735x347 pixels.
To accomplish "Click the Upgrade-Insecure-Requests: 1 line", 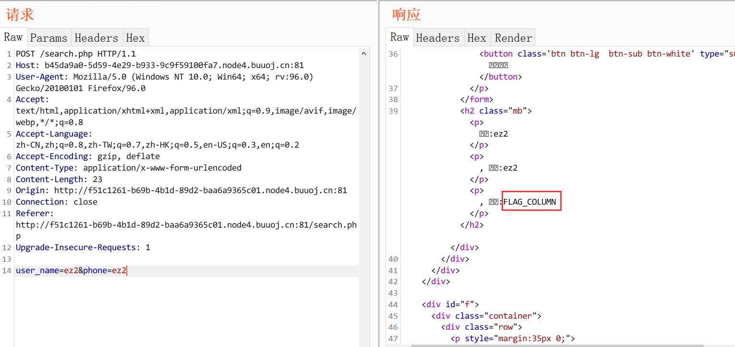I will (x=83, y=247).
